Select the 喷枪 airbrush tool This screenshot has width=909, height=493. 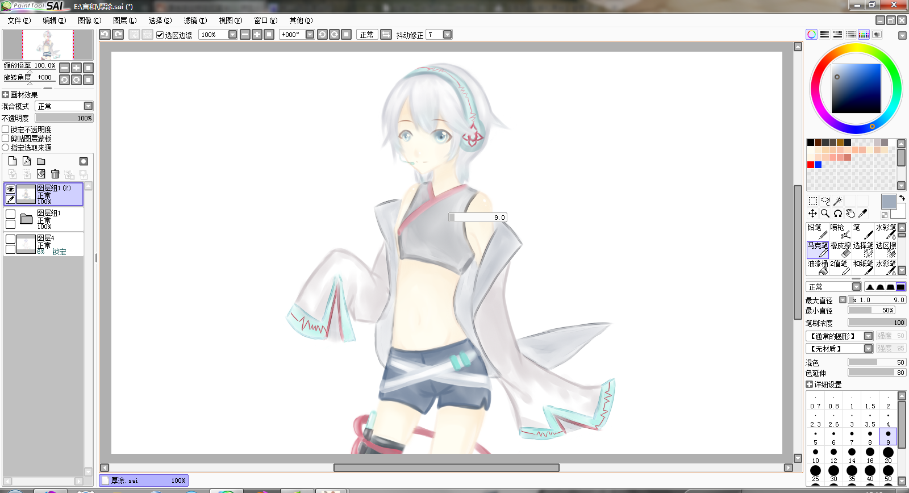(840, 231)
